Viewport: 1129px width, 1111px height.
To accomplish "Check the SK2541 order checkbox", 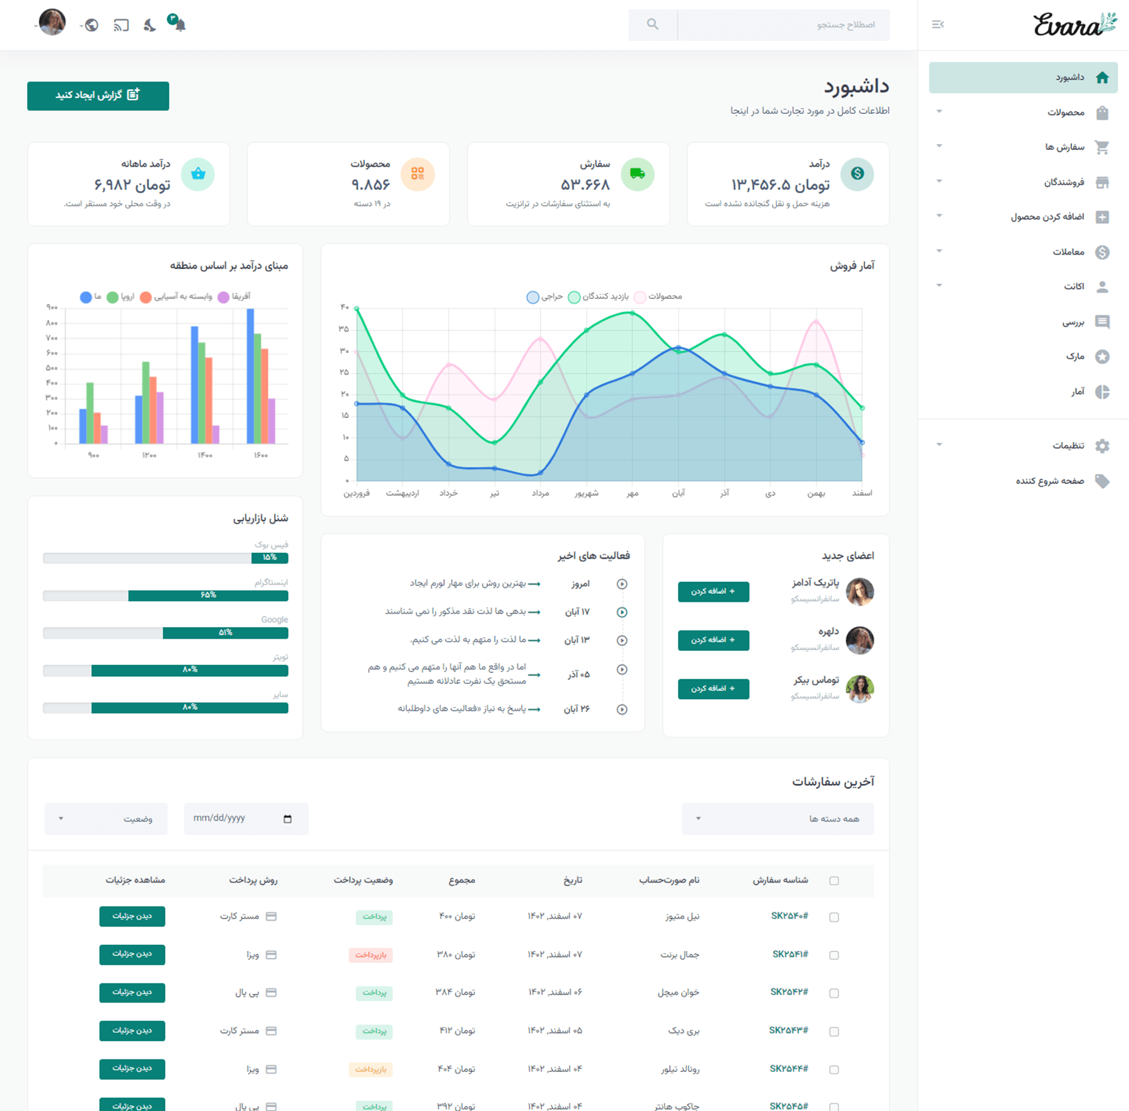I will pos(834,956).
